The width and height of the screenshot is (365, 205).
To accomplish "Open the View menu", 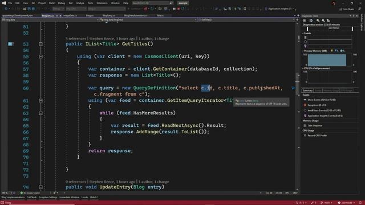I will click(x=25, y=3).
